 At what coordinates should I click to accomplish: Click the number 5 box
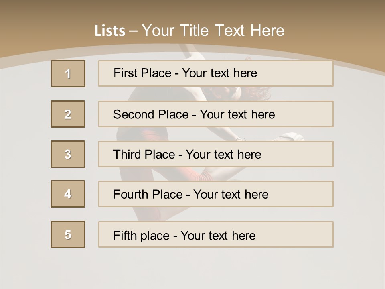click(68, 234)
